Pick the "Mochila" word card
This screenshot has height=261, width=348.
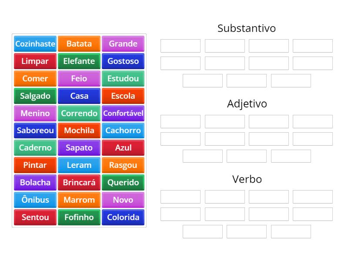[x=79, y=130]
